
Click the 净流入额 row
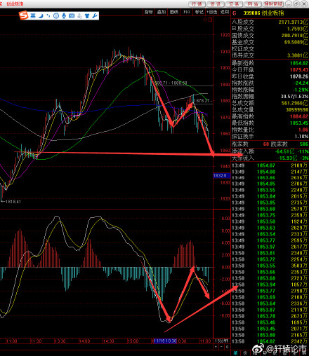point(270,151)
